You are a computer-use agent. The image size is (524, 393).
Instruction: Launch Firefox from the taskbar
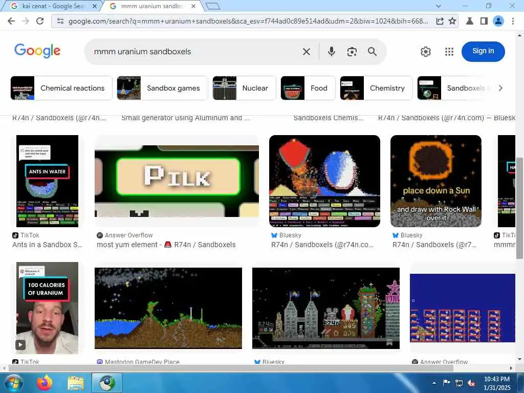point(45,383)
